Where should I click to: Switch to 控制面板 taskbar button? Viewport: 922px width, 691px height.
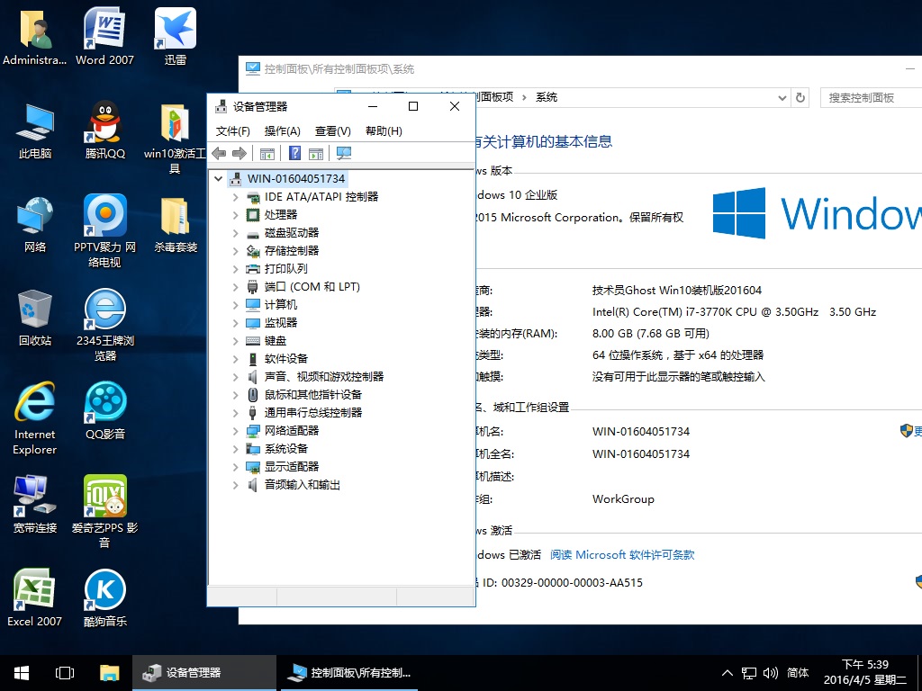tap(349, 673)
